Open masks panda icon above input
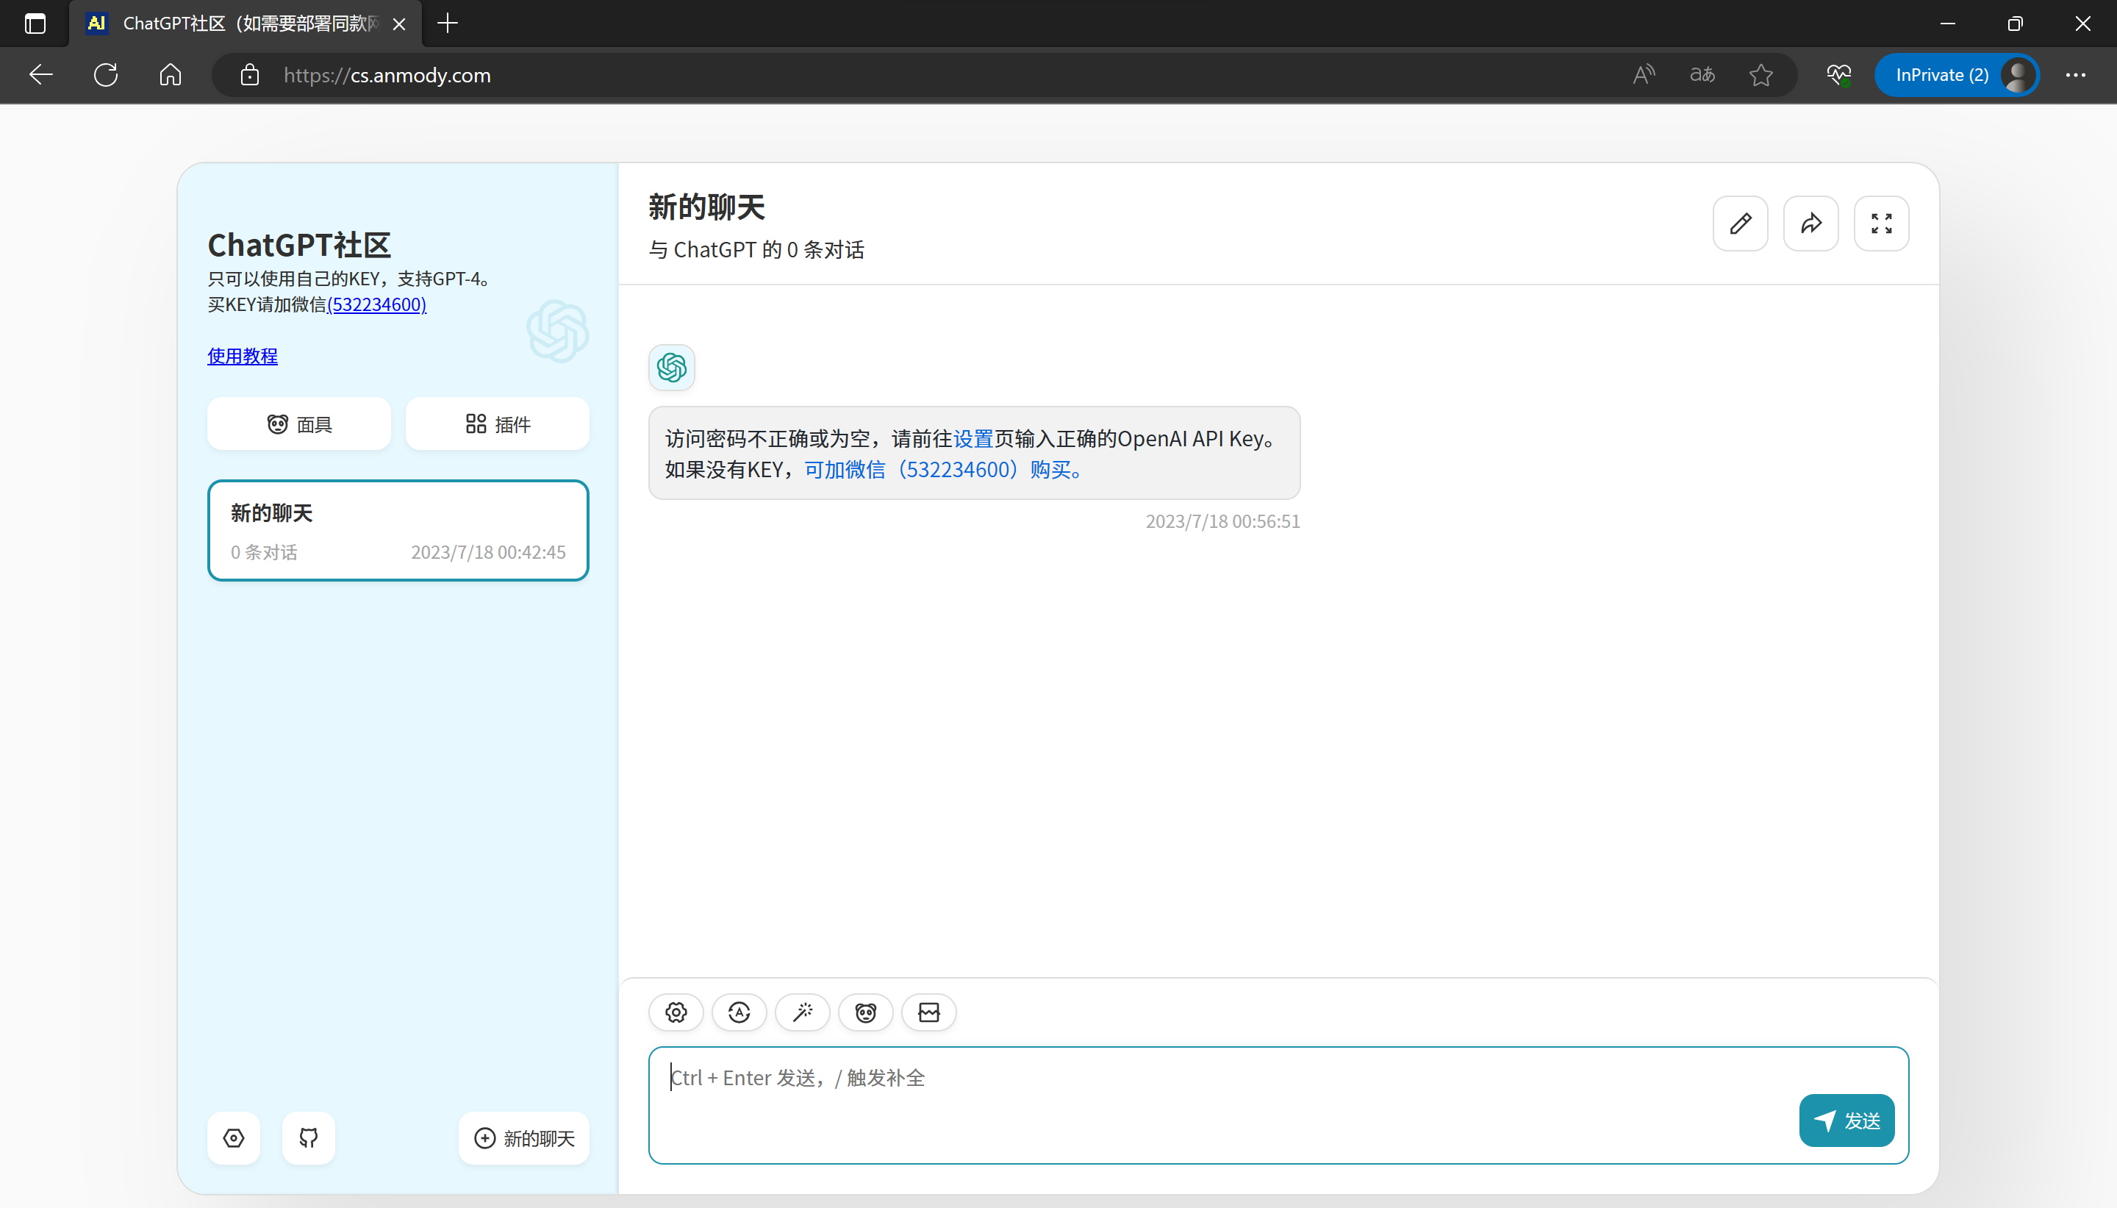Image resolution: width=2117 pixels, height=1208 pixels. click(x=866, y=1012)
